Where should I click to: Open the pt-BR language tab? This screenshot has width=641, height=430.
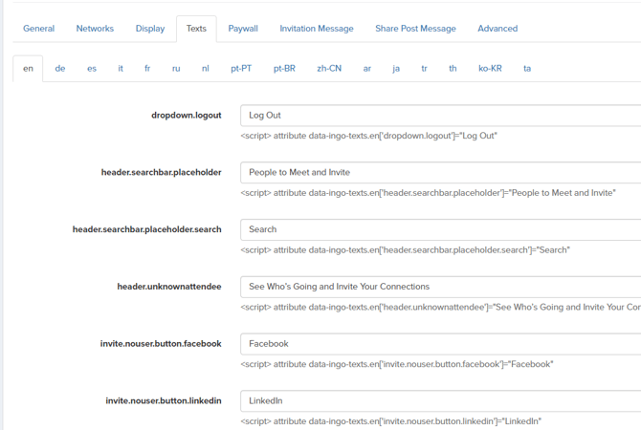point(284,69)
